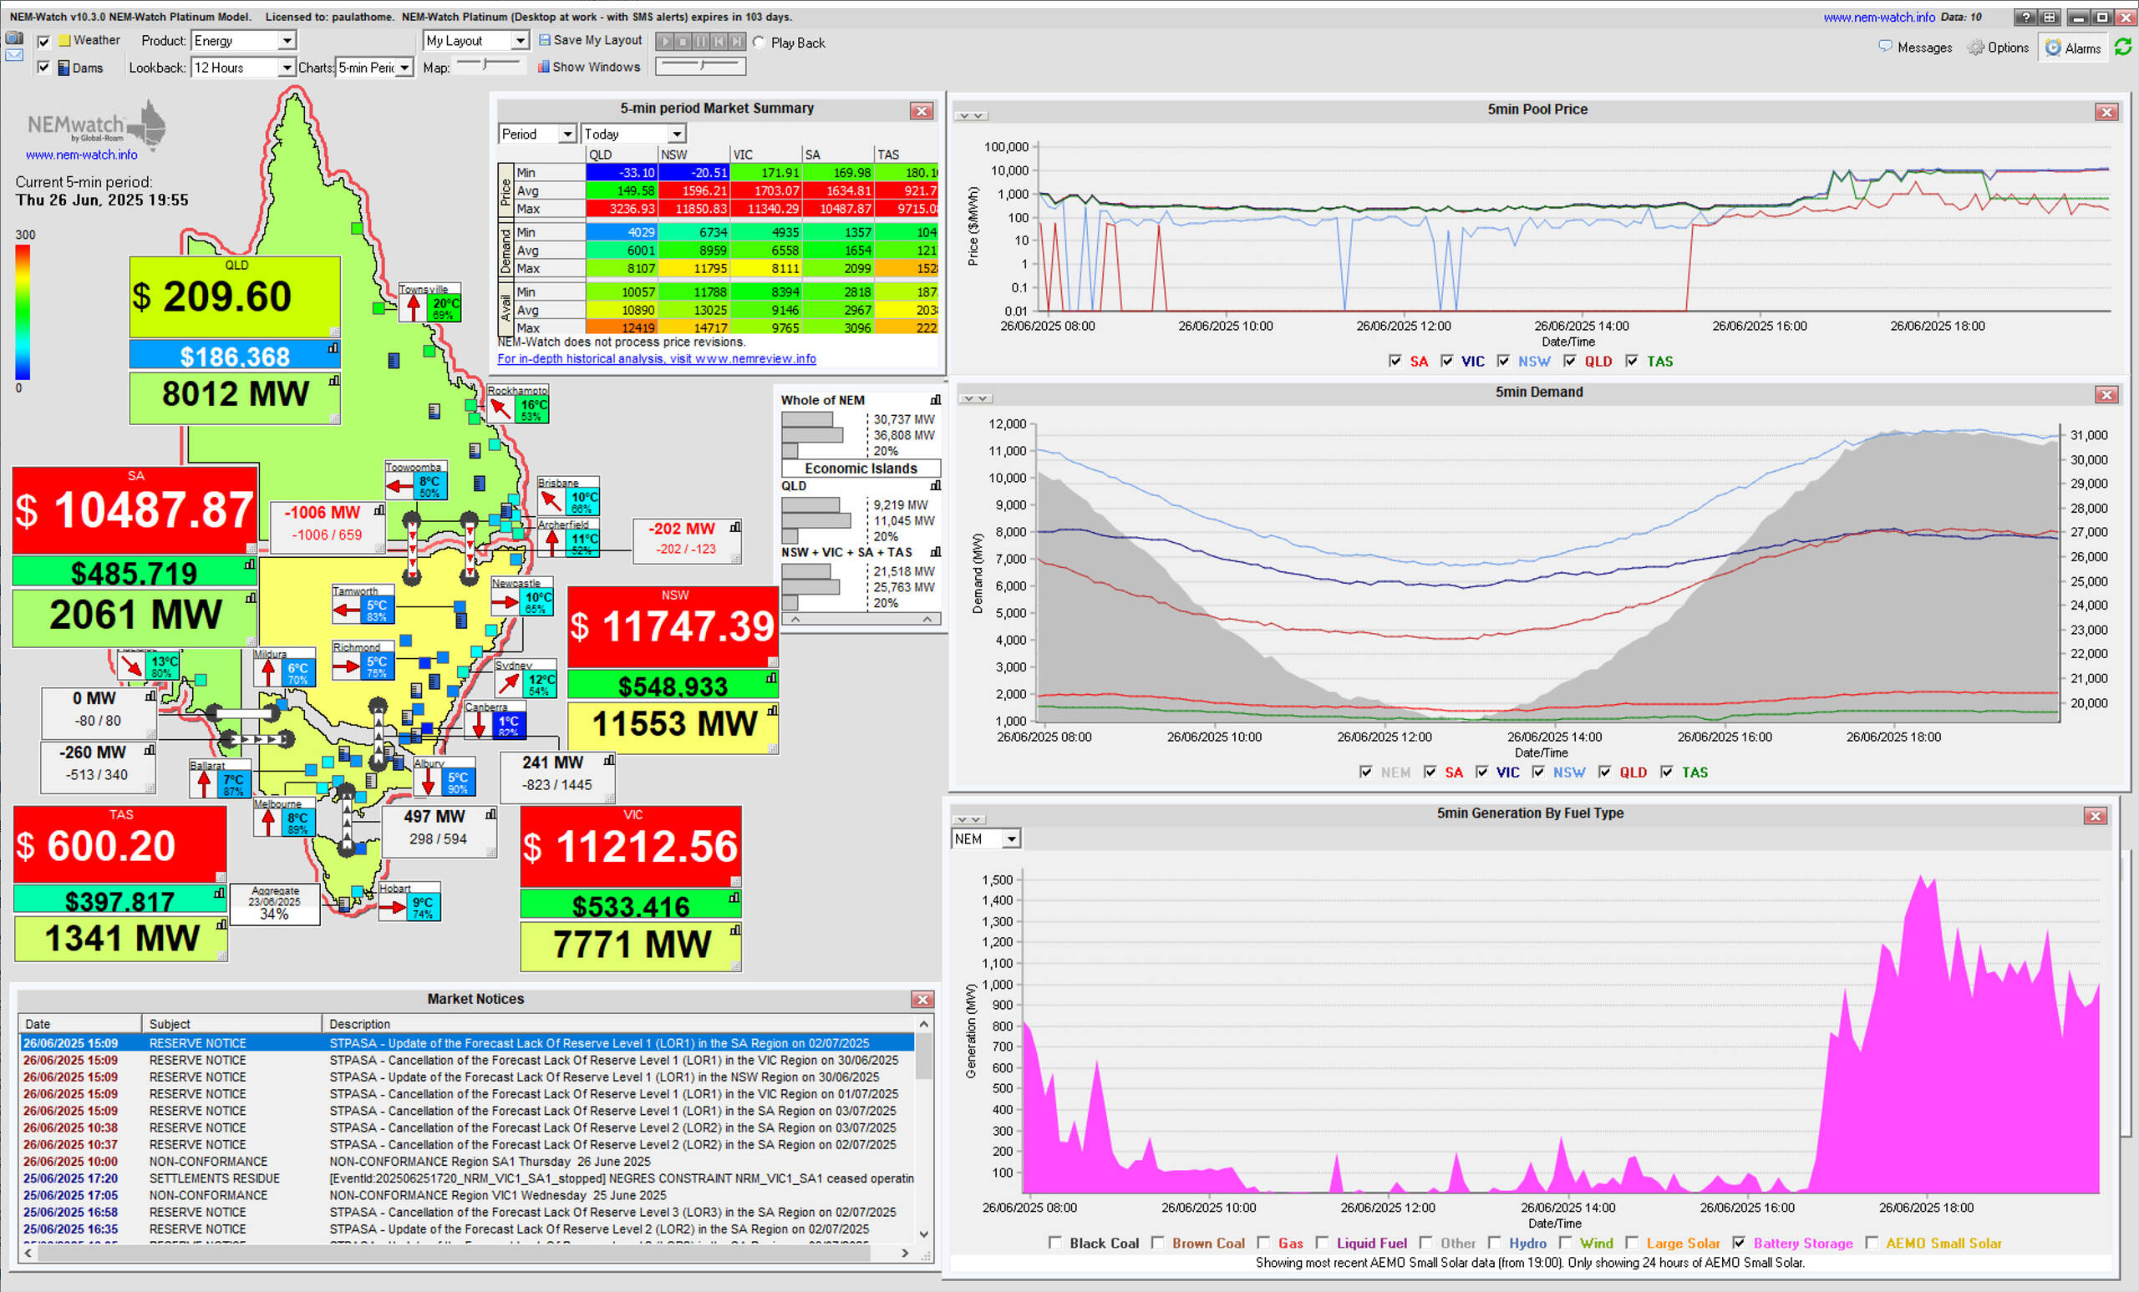Image resolution: width=2139 pixels, height=1292 pixels.
Task: Uncheck Battery Storage in the generation fuel legend
Action: pos(1739,1243)
